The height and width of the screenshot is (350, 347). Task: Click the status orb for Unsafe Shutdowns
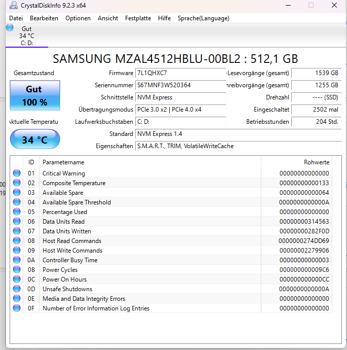point(17,289)
